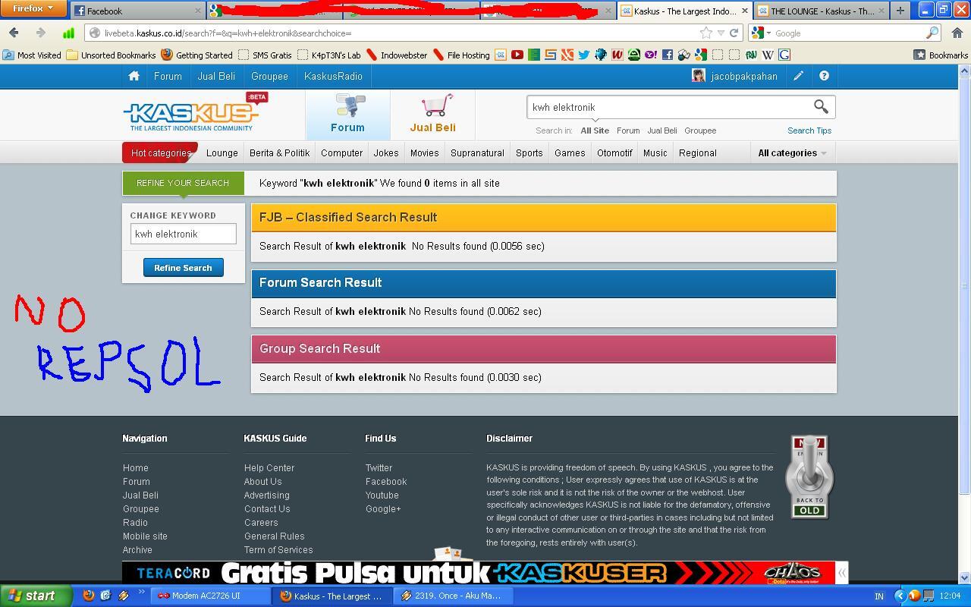Submit search with the magnifier icon
This screenshot has width=971, height=607.
[x=821, y=106]
